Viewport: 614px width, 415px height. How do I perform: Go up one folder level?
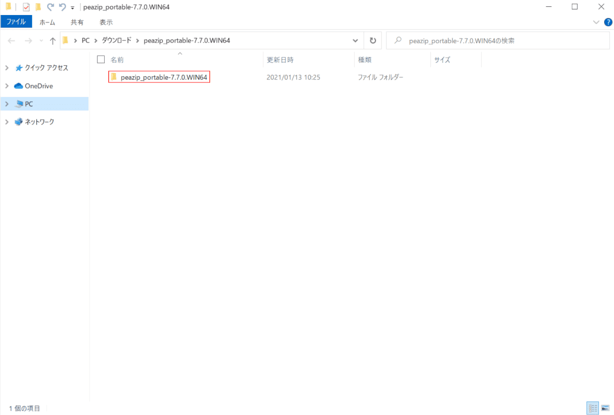pyautogui.click(x=52, y=41)
